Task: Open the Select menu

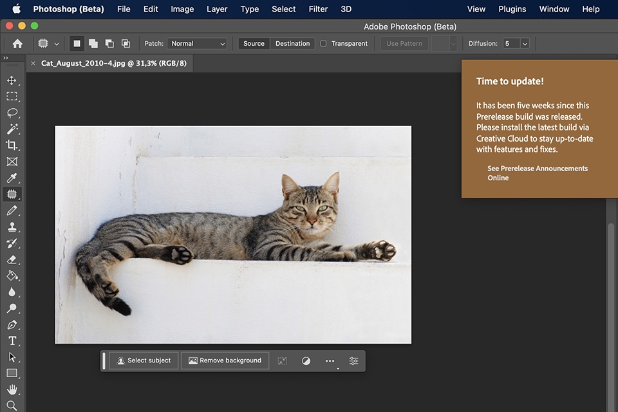Action: (x=283, y=9)
